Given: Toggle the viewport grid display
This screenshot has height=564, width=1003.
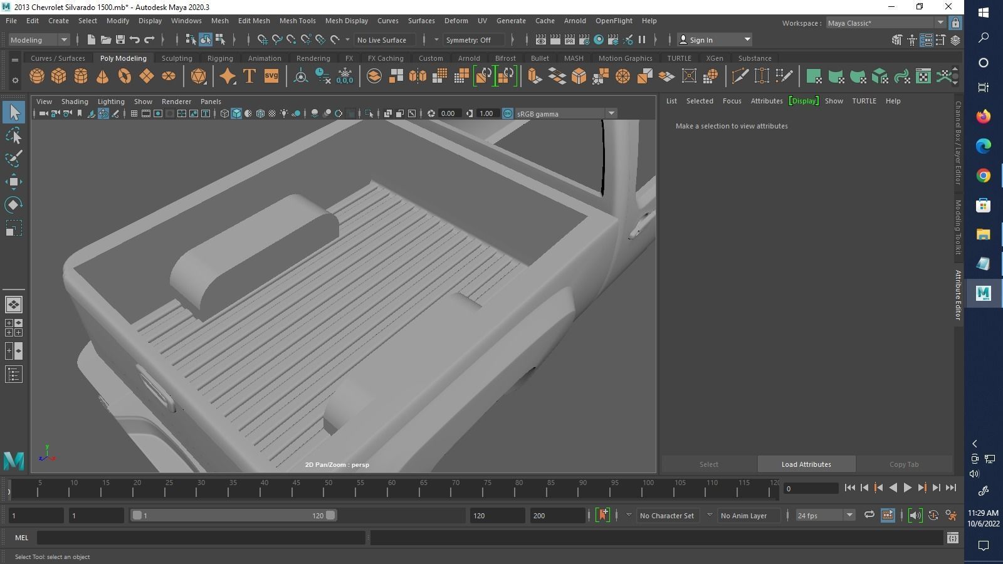Looking at the screenshot, I should (x=134, y=113).
